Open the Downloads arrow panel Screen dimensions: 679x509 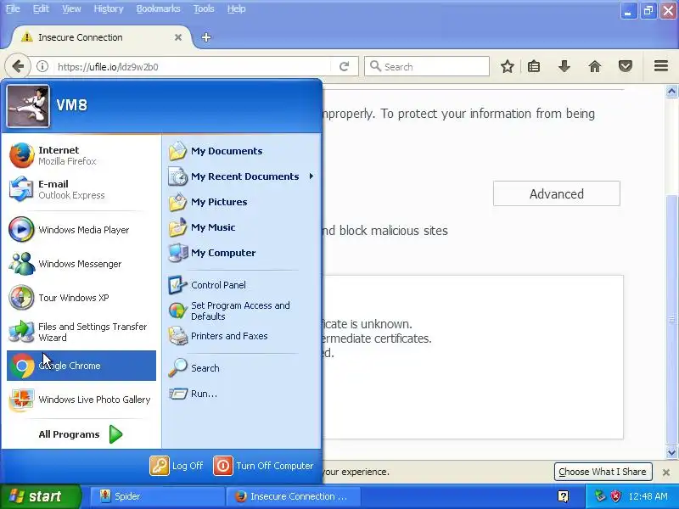pyautogui.click(x=564, y=67)
